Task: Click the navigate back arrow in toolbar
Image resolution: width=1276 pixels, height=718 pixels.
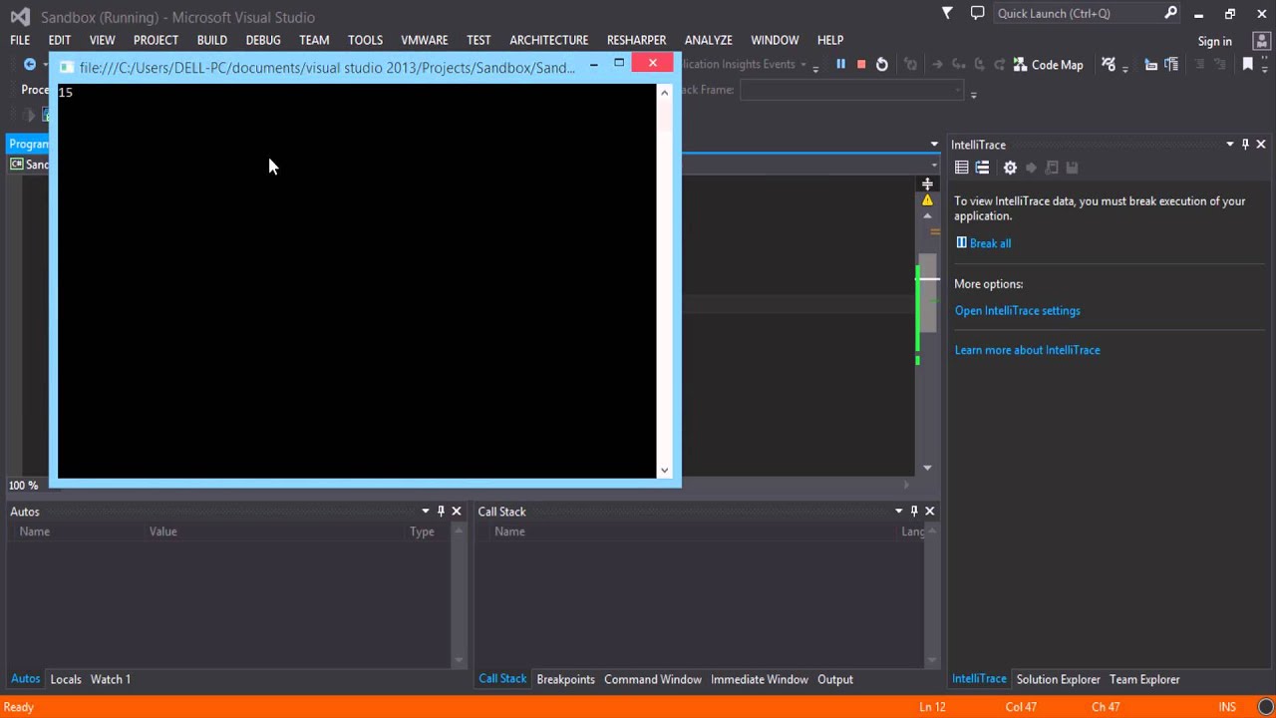Action: tap(30, 64)
